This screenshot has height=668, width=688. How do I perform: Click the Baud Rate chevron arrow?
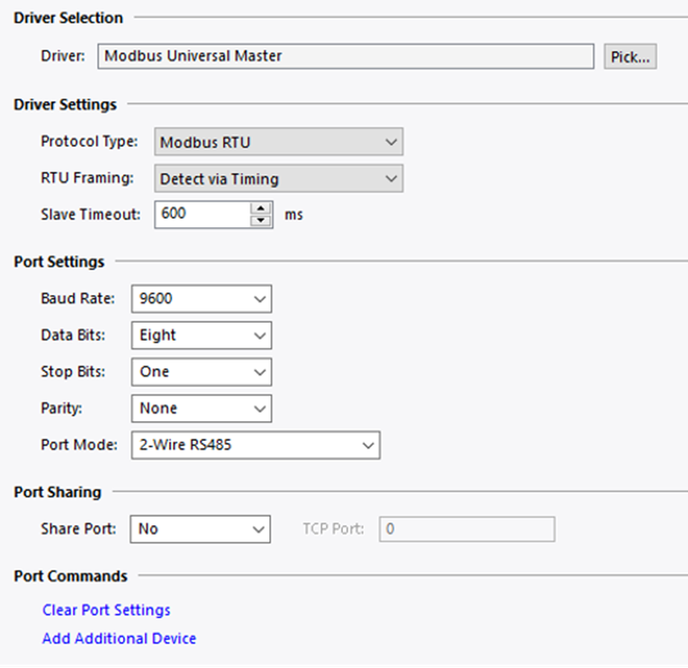tap(260, 299)
